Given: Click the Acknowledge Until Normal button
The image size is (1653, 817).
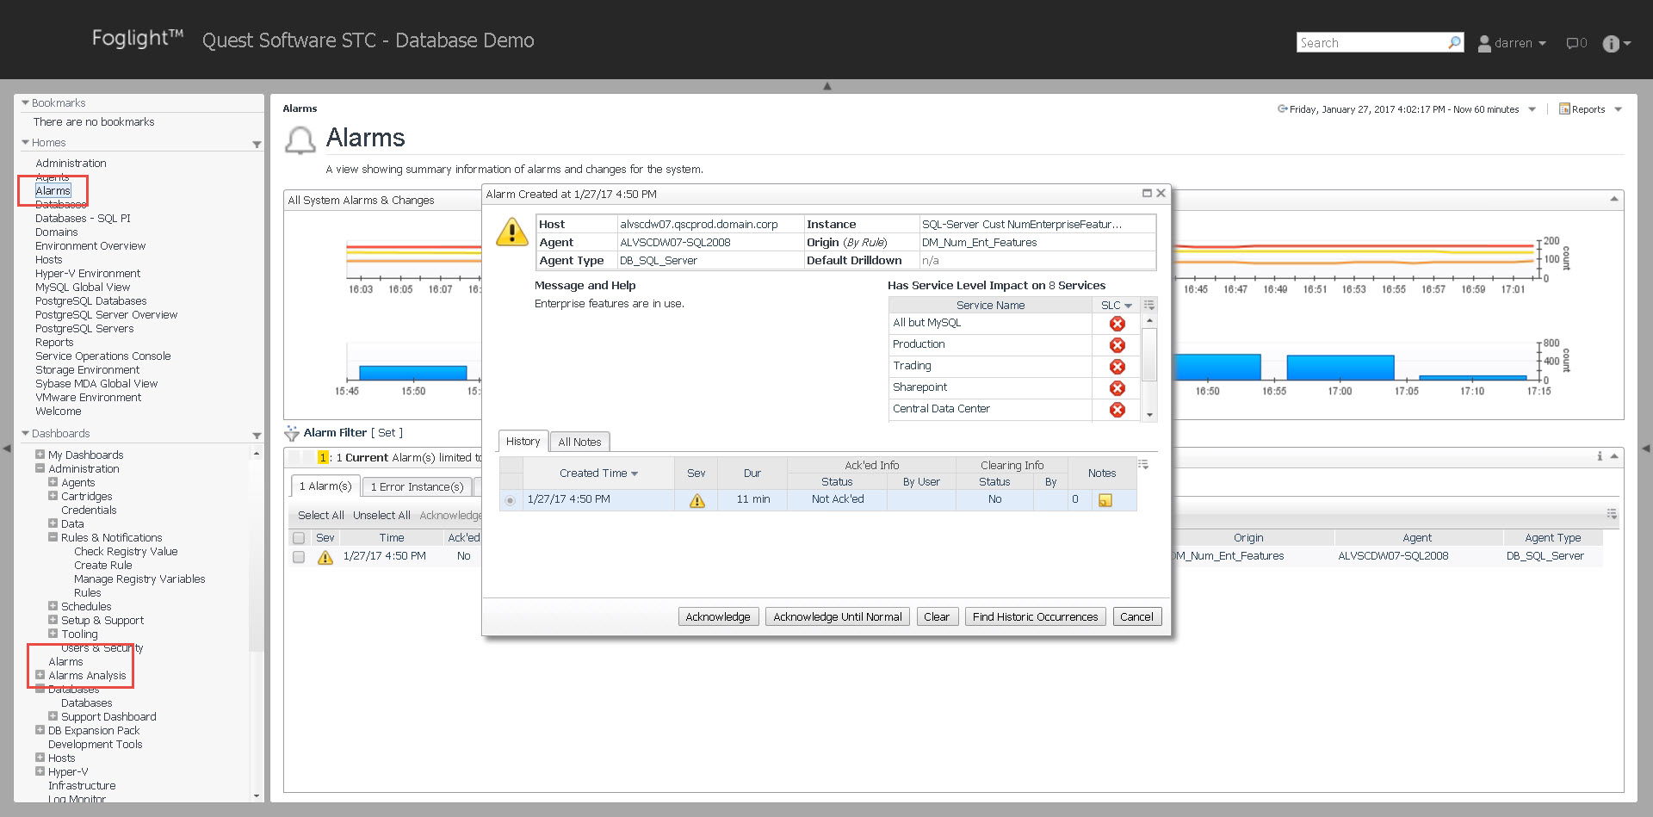Looking at the screenshot, I should [837, 617].
